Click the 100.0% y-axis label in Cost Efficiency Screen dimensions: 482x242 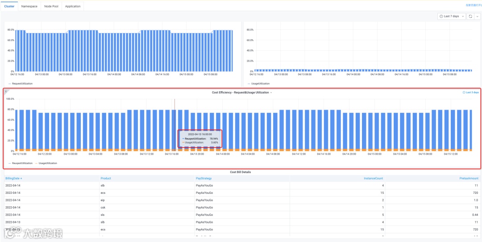coord(10,99)
